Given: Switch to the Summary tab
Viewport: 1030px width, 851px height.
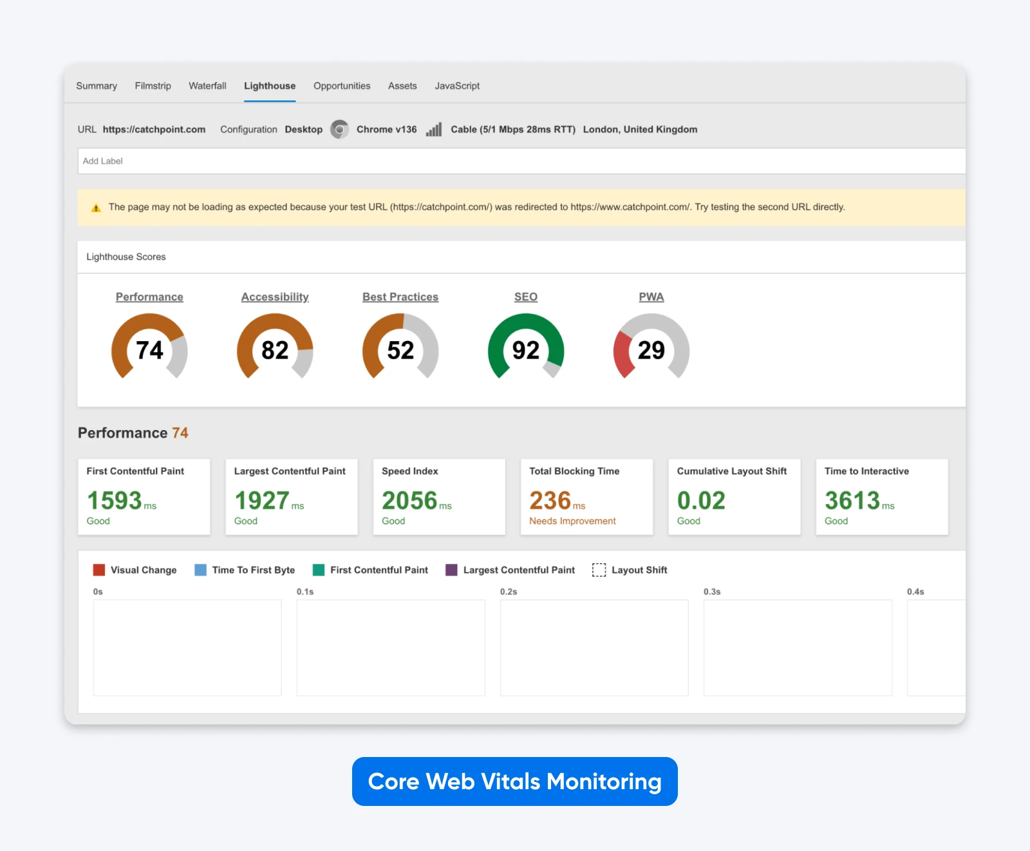Looking at the screenshot, I should coord(96,86).
